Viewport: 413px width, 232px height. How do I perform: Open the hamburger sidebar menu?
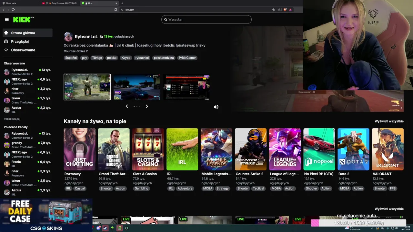[7, 20]
